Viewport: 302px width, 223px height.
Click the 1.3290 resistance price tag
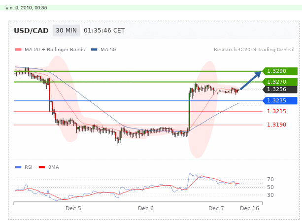(280, 71)
